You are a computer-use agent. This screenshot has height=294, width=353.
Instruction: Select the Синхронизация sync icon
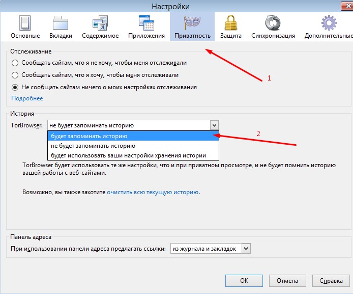(x=273, y=24)
